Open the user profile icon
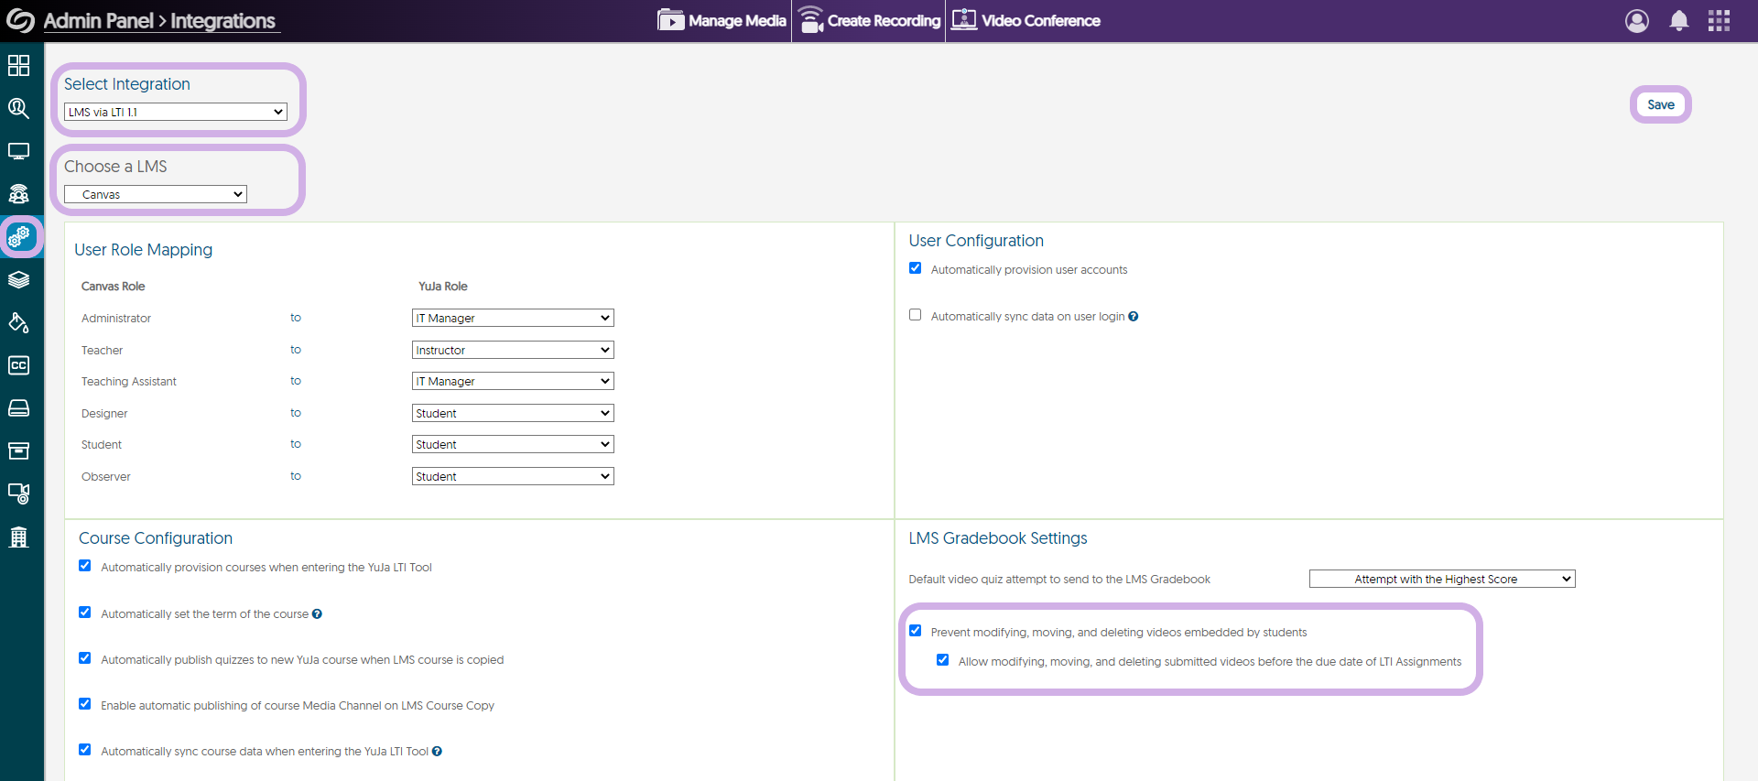 [1636, 21]
